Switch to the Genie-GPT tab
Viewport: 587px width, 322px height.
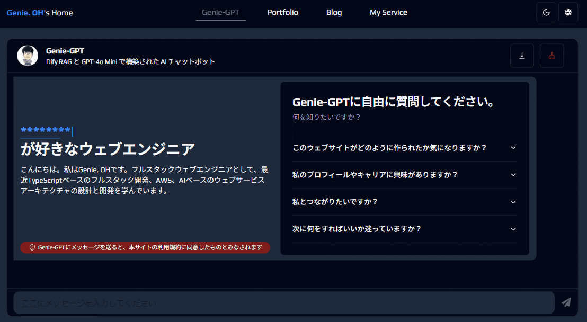pyautogui.click(x=220, y=12)
